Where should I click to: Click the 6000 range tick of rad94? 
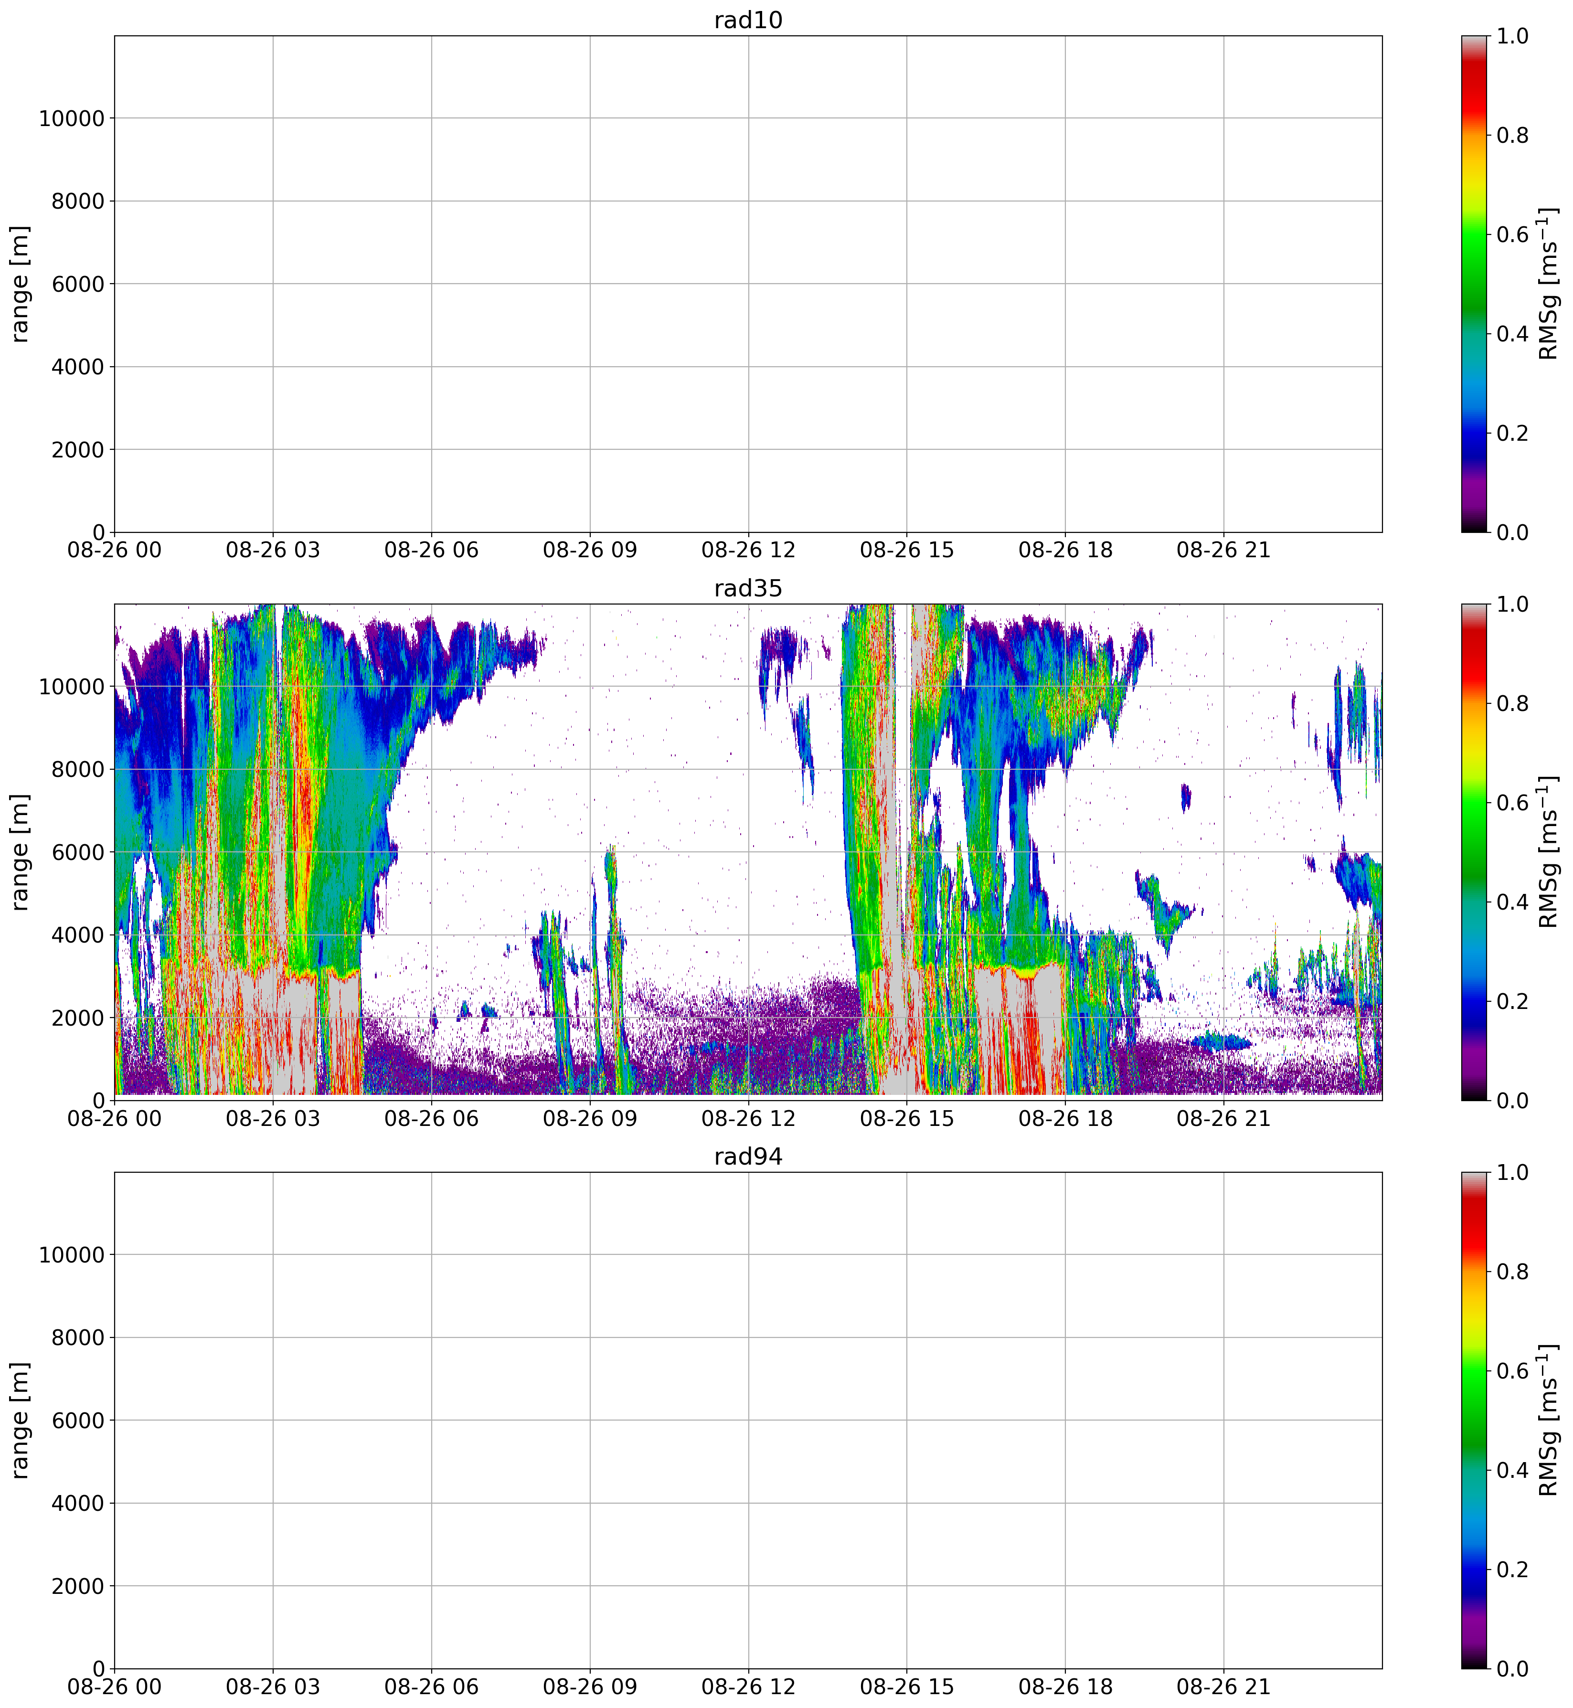(77, 1421)
